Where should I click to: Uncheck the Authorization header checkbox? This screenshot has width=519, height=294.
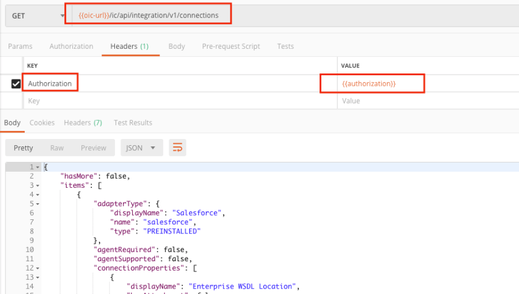click(x=16, y=83)
